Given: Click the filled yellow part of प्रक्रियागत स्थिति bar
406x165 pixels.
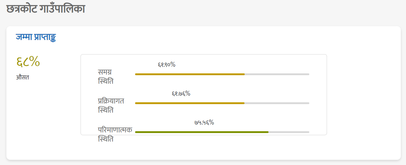Looking at the screenshot, I should pos(190,103).
